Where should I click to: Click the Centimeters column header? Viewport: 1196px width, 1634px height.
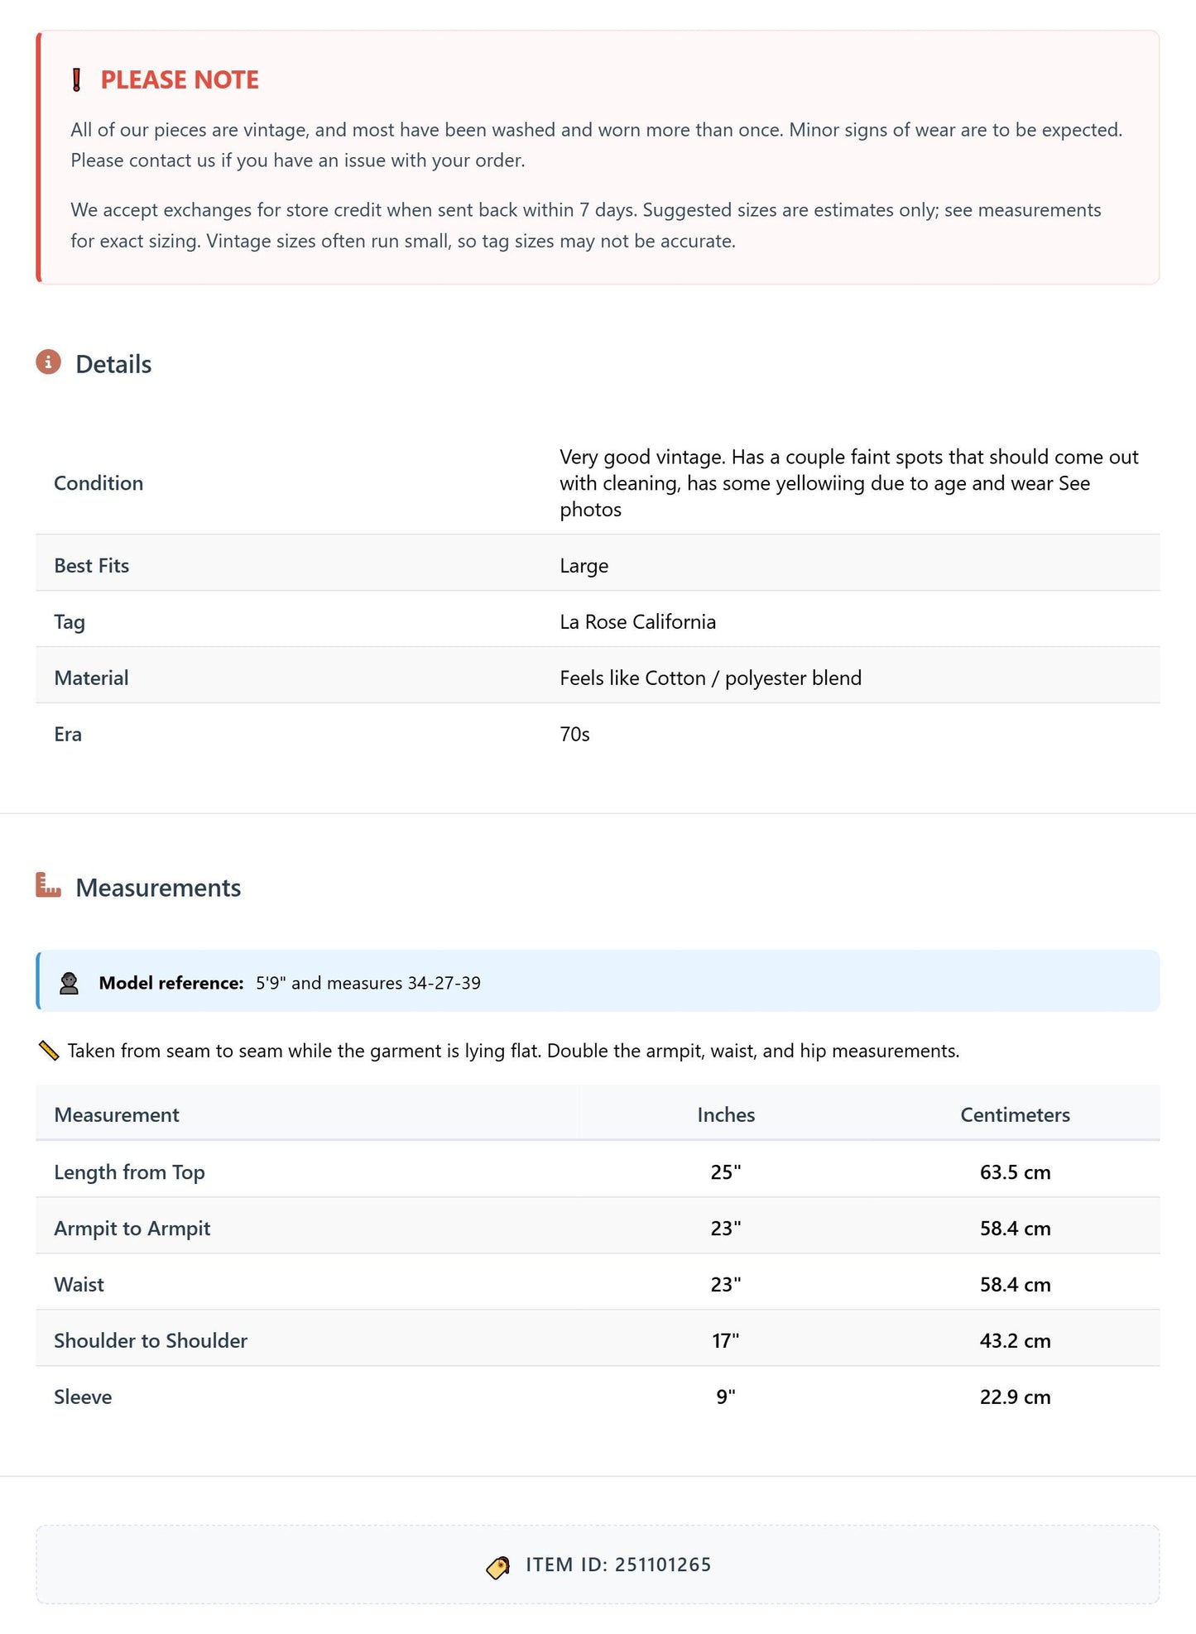(1015, 1114)
